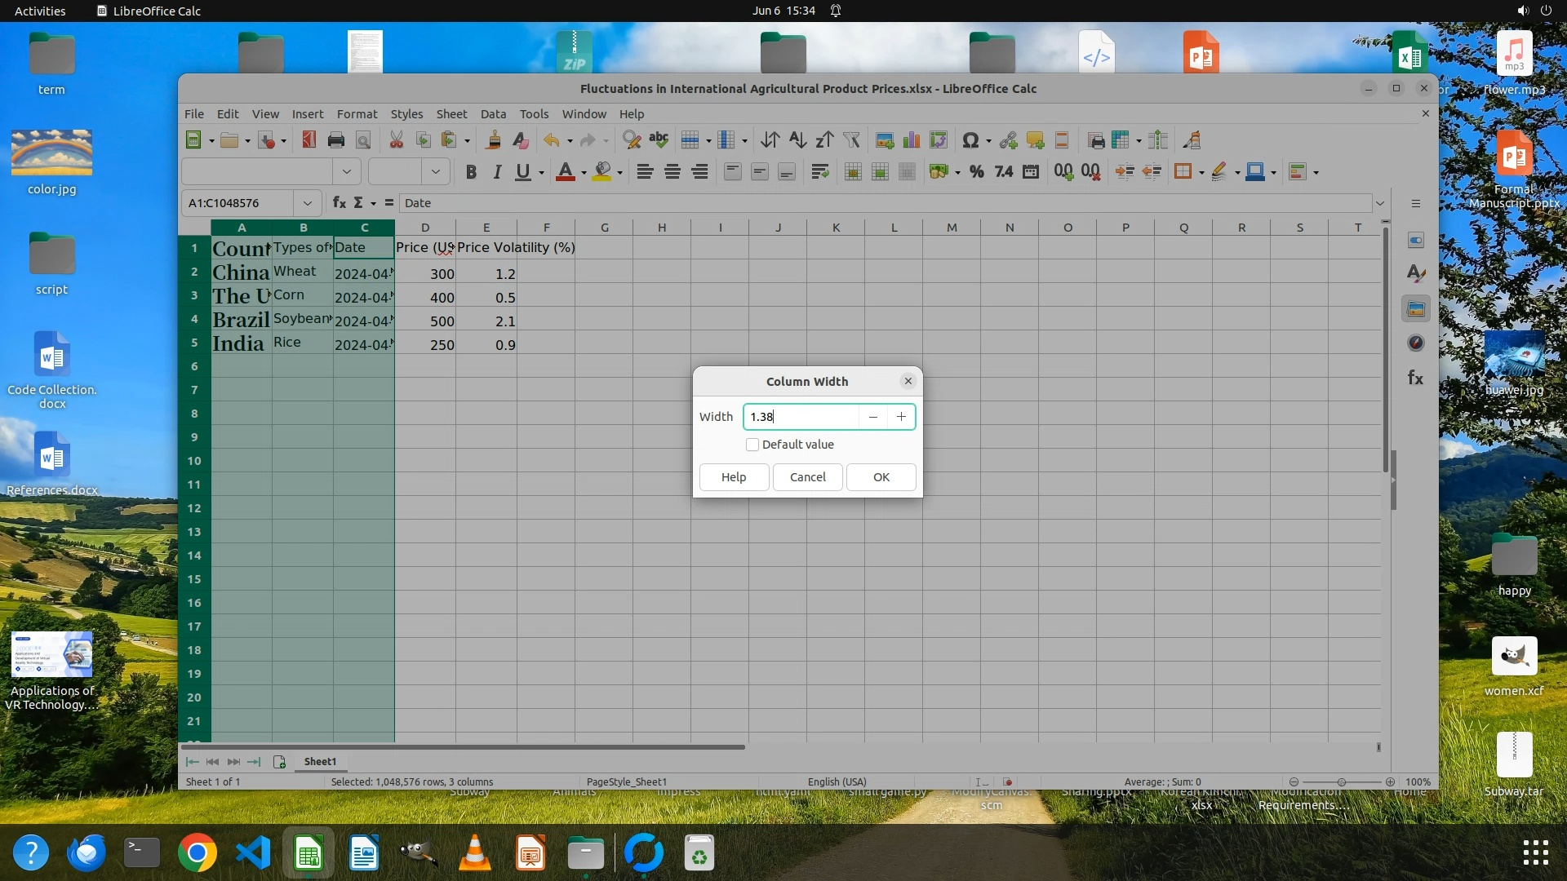Viewport: 1567px width, 881px height.
Task: Click the Insert Chart icon
Action: (x=912, y=140)
